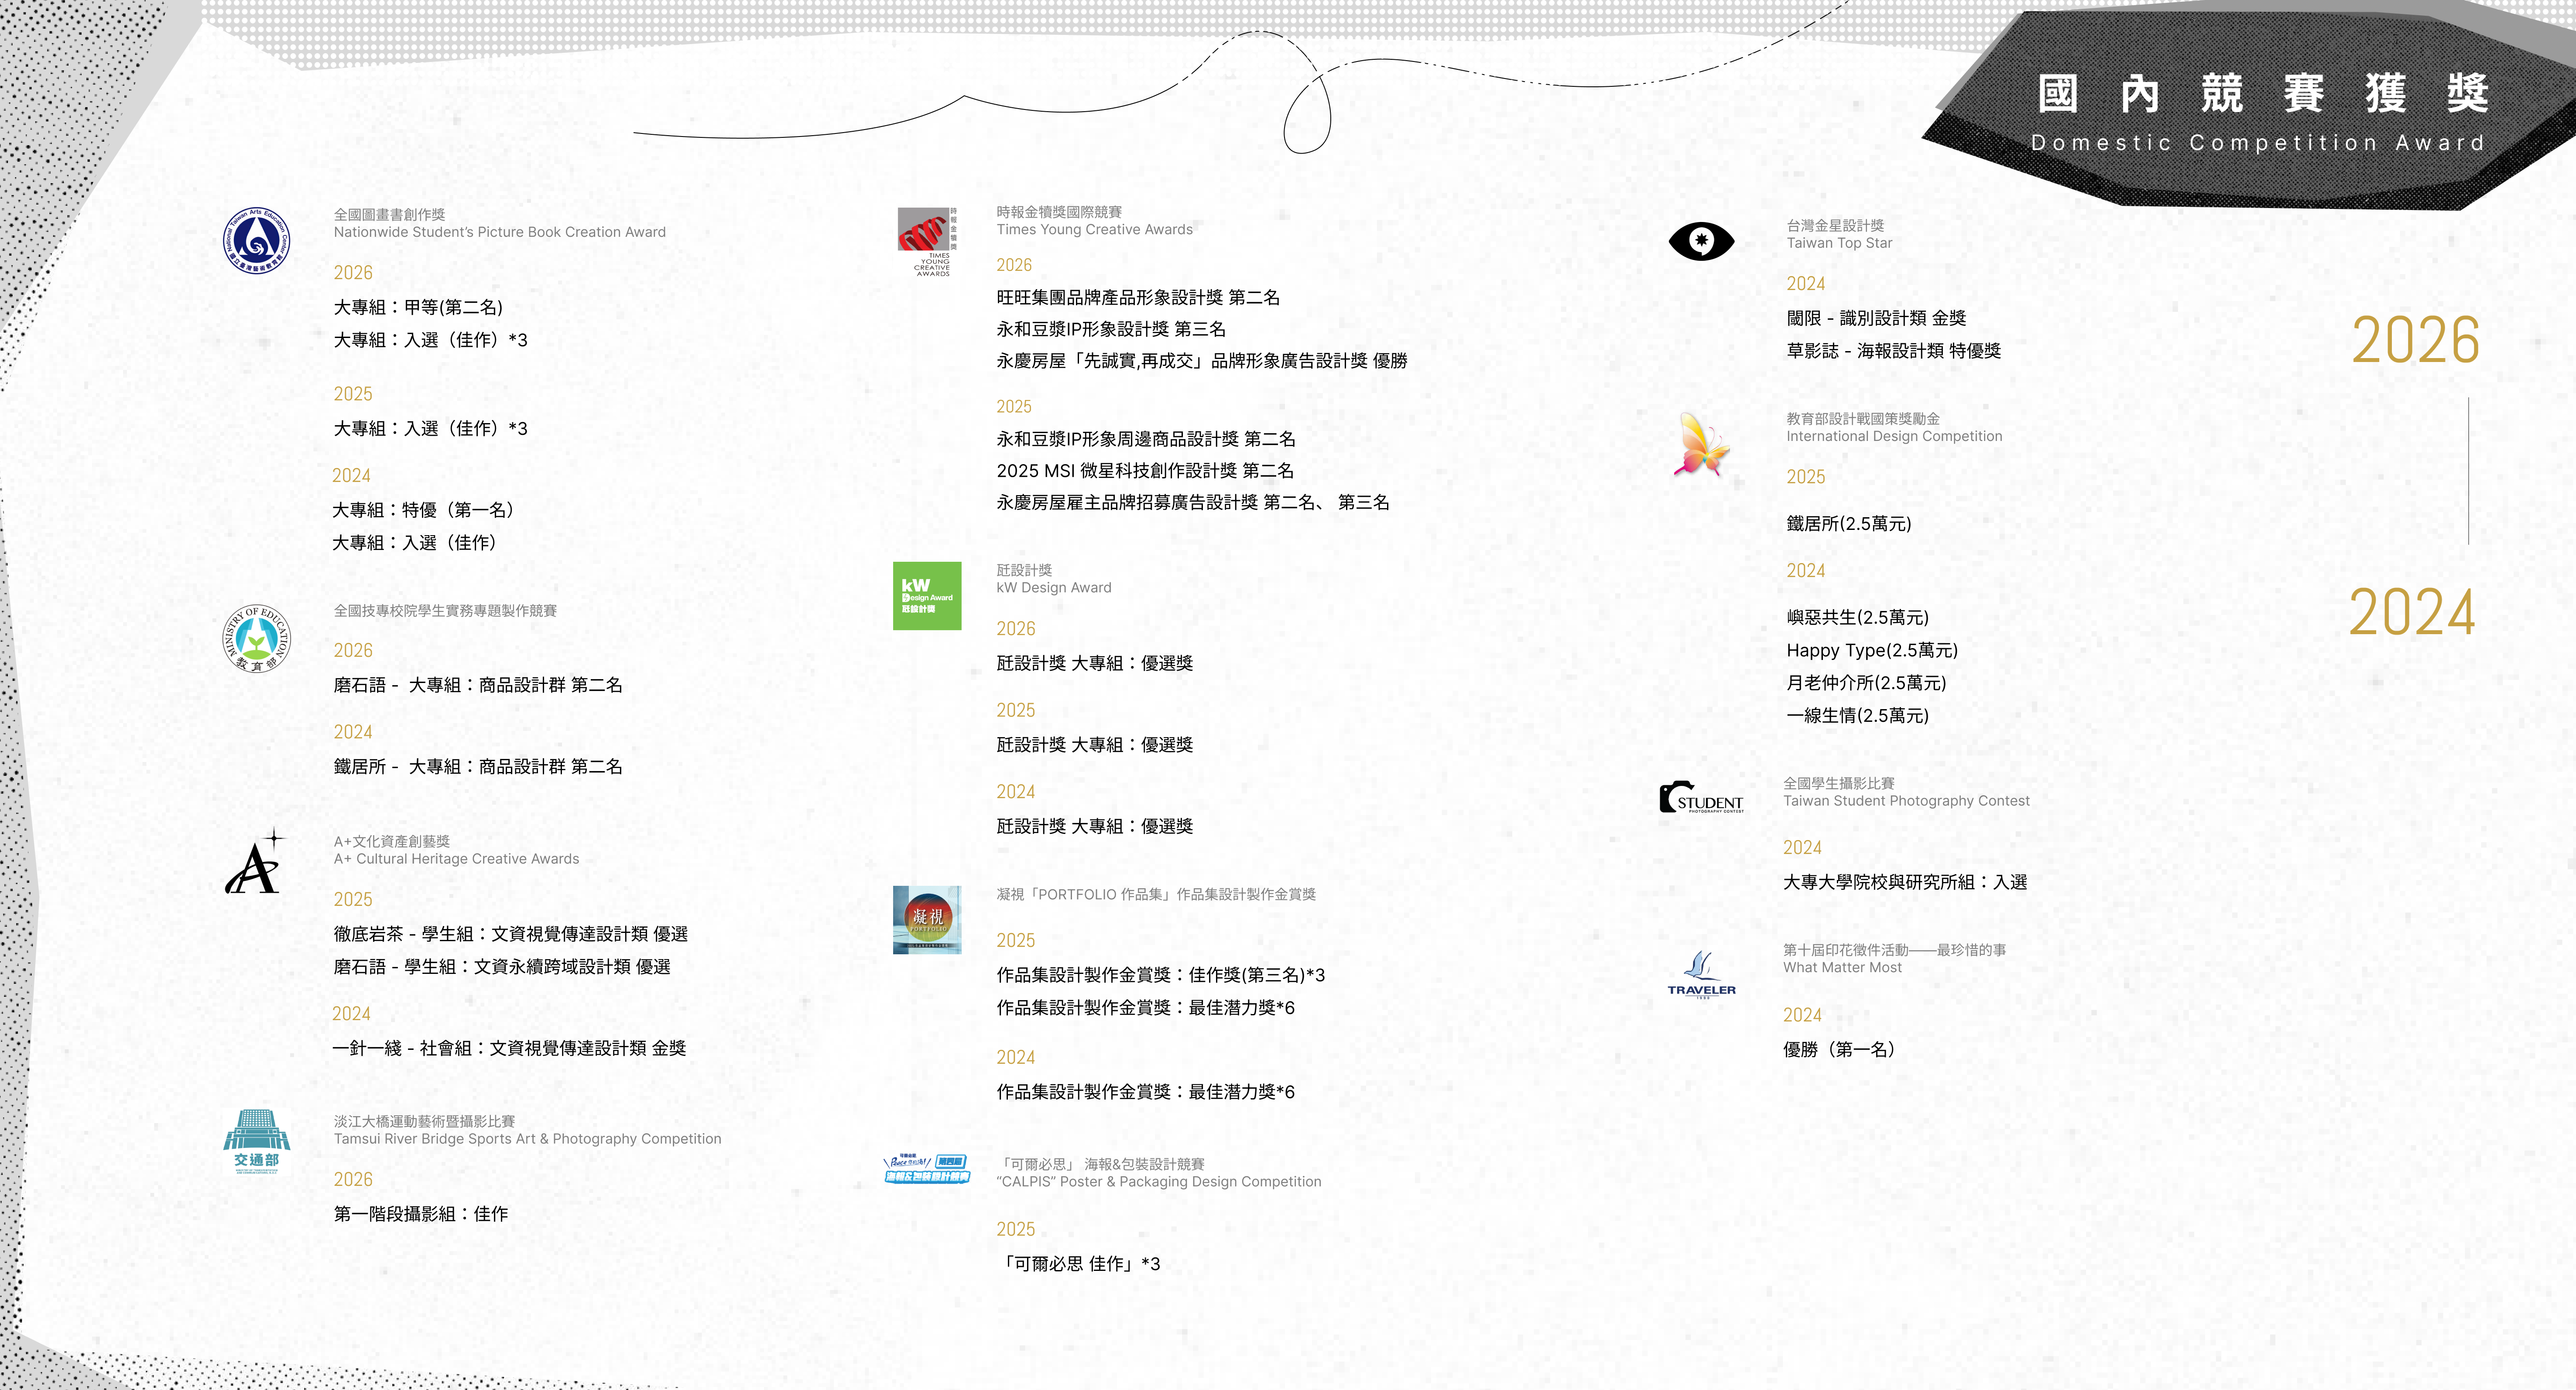This screenshot has width=2576, height=1390.
Task: Click the butterfly International Design Competition logo
Action: pyautogui.click(x=1701, y=445)
